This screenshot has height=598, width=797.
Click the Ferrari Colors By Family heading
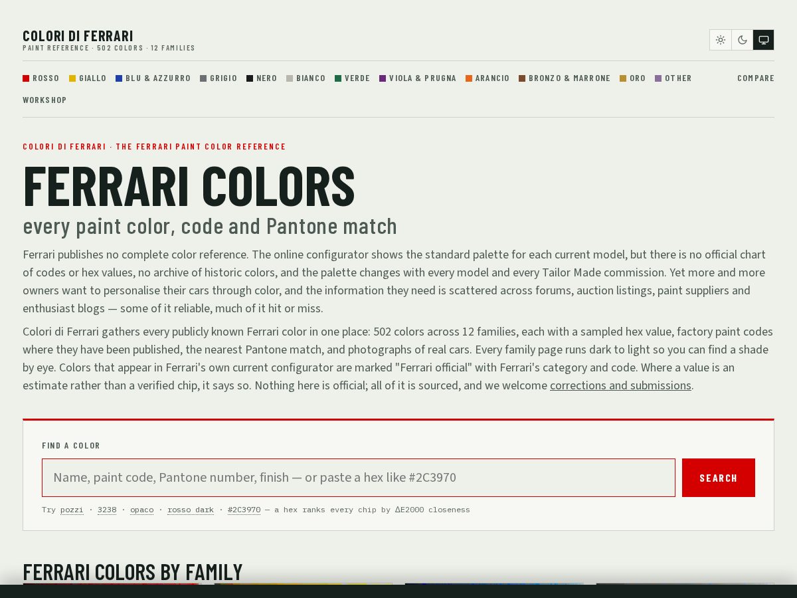pos(133,572)
